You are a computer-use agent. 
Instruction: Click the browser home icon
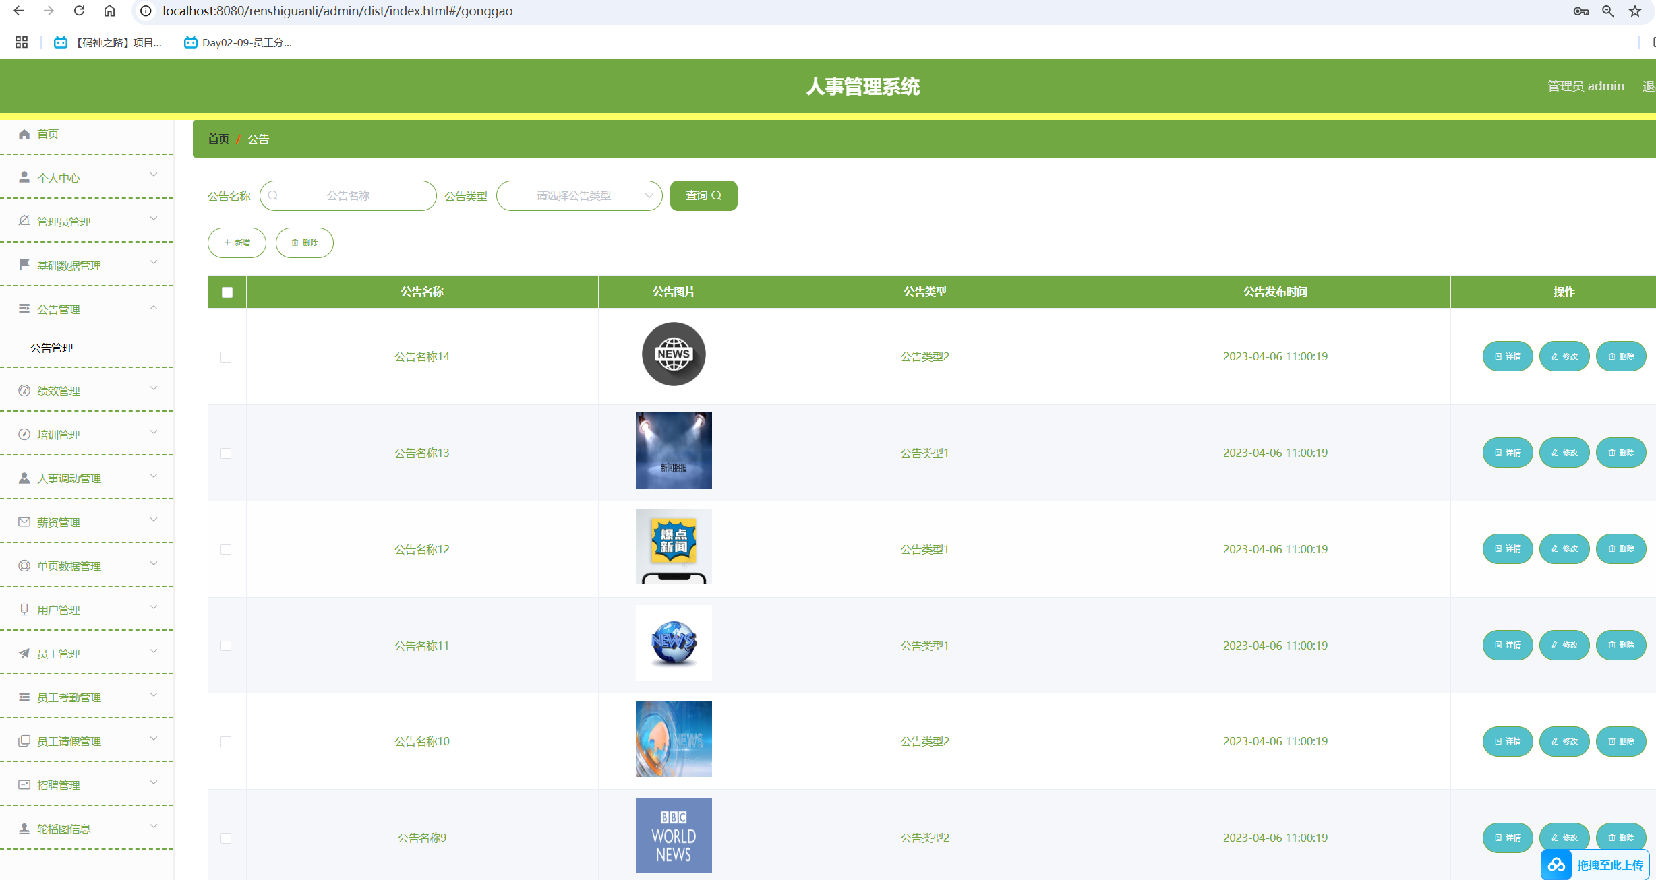pos(109,11)
